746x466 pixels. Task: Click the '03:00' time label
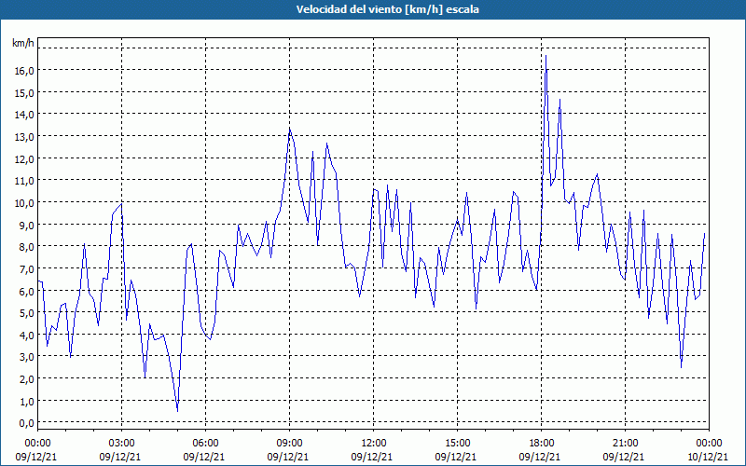point(121,444)
